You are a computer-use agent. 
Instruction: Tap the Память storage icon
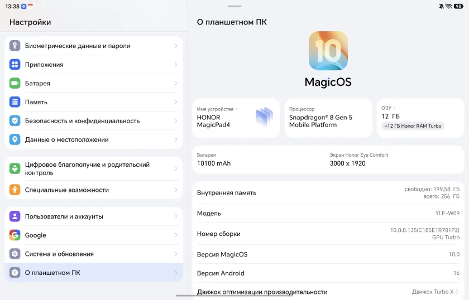point(15,102)
